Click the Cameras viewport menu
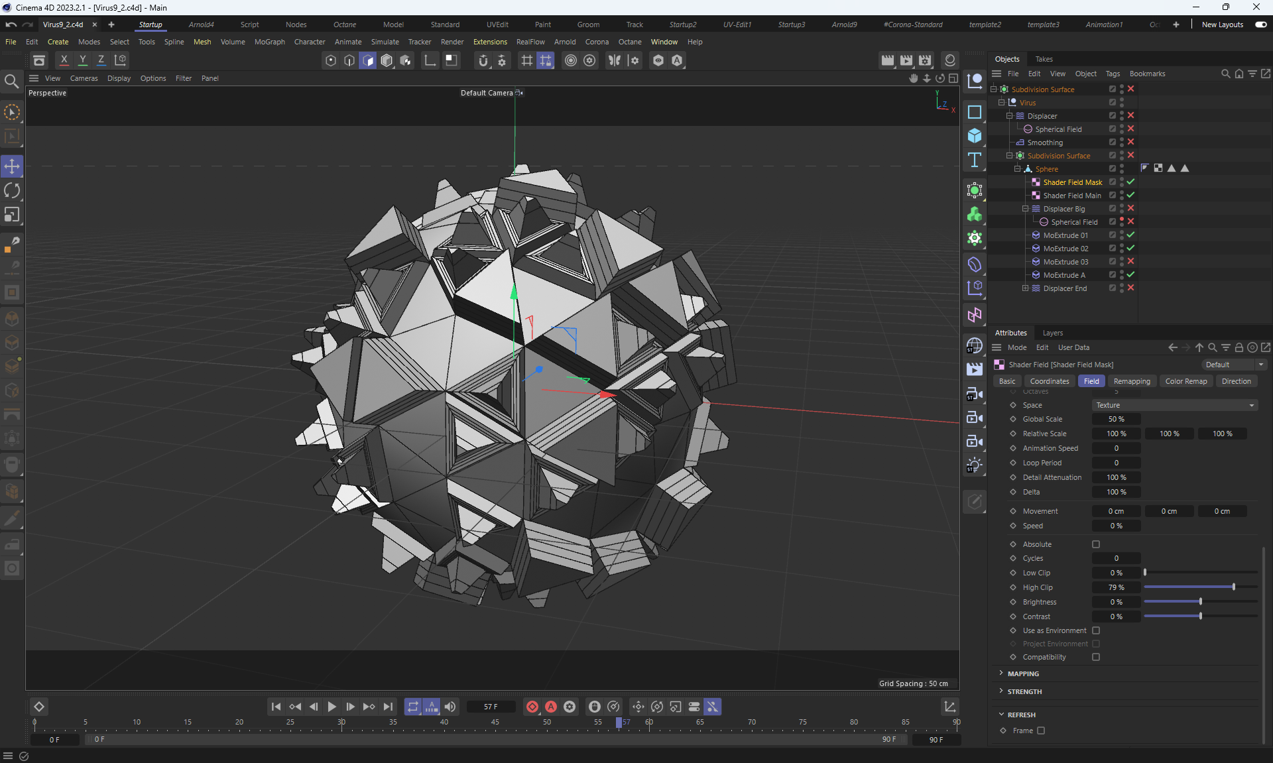Viewport: 1273px width, 763px height. [x=84, y=78]
